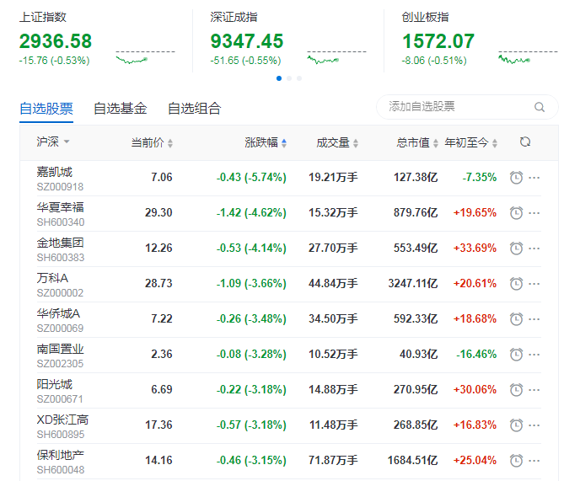This screenshot has height=481, width=580.
Task: Select third index carousel dot
Action: click(299, 78)
